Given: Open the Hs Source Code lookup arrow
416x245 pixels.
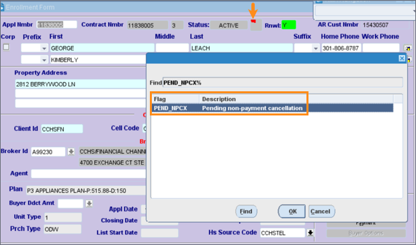Looking at the screenshot, I should [x=310, y=233].
